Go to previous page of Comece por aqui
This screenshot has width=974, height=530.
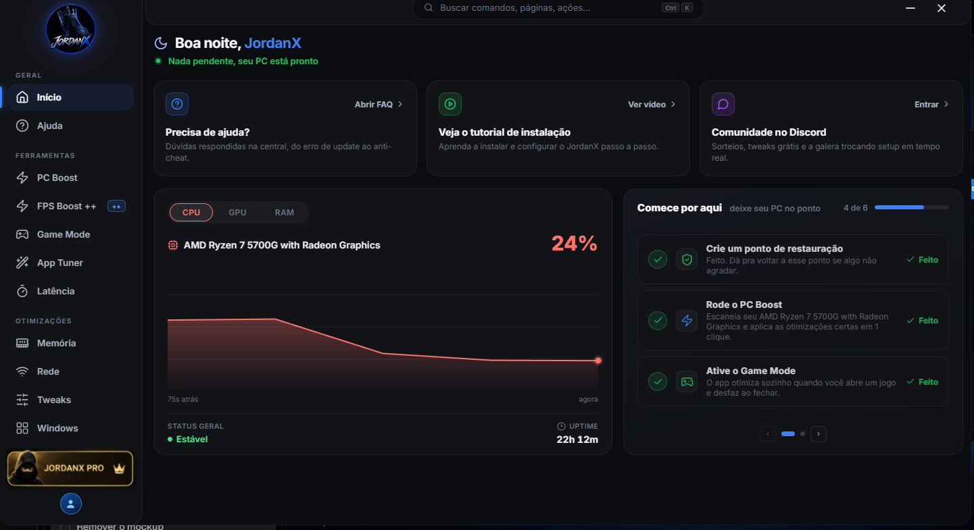(767, 433)
